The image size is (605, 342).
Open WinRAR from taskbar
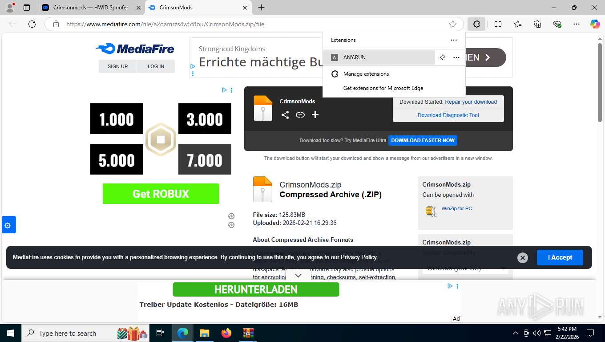point(248,333)
